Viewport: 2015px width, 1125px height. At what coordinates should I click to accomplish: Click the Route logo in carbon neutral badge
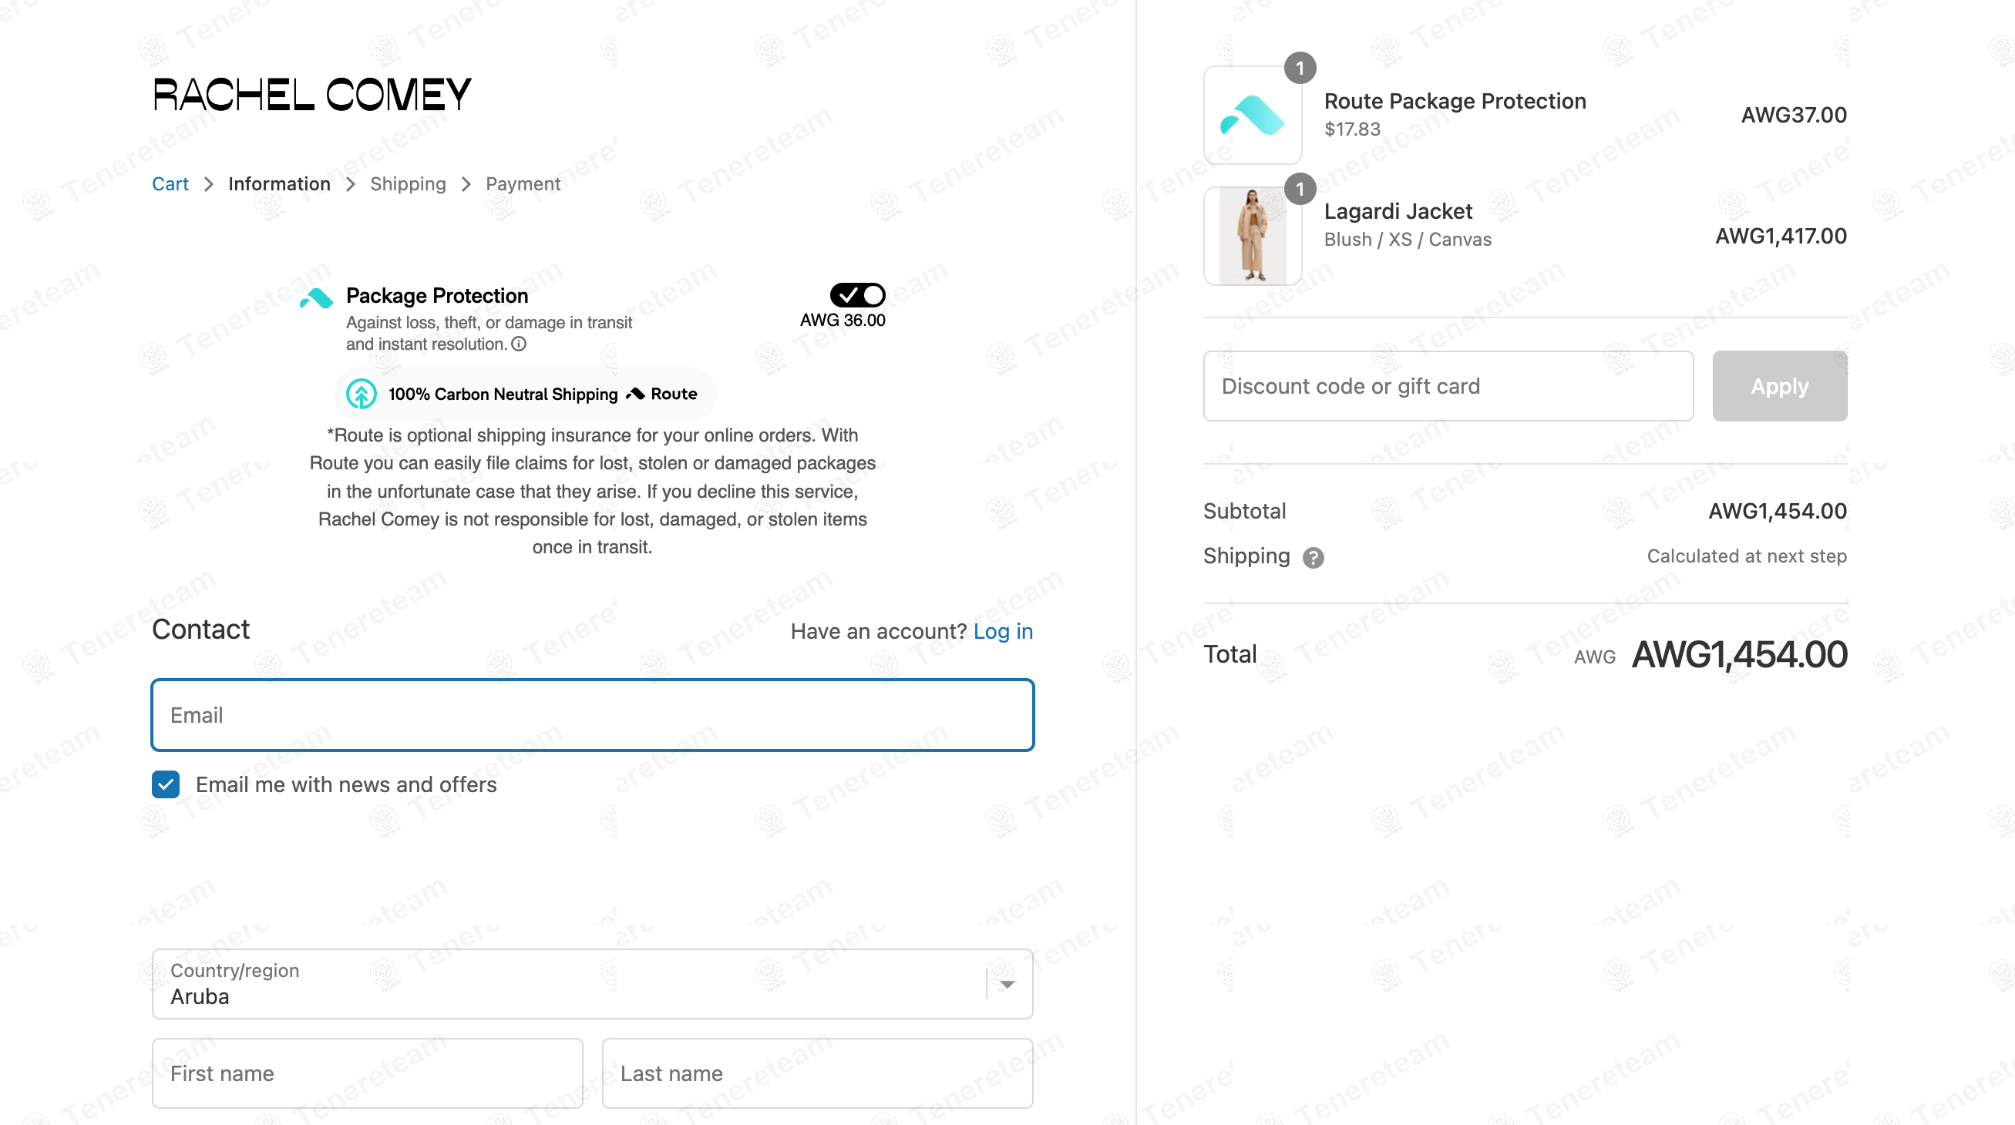pos(661,394)
